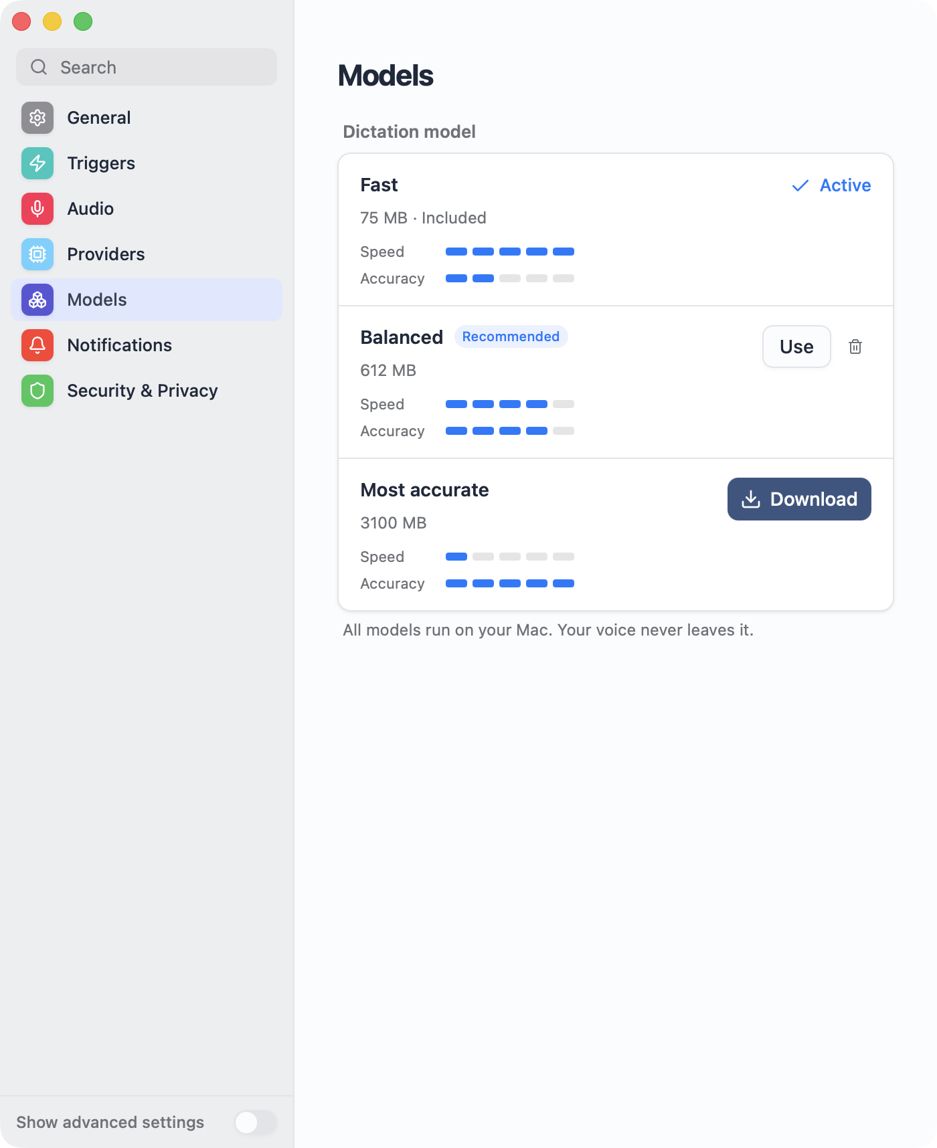937x1148 pixels.
Task: Click the General gear icon
Action: click(37, 118)
